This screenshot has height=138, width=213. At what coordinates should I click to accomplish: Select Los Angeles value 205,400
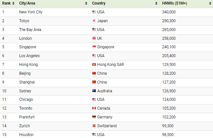[169, 56]
